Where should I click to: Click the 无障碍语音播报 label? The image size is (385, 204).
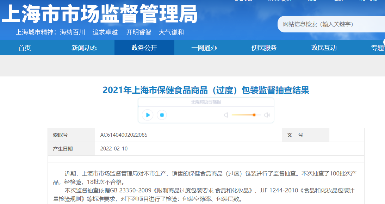pyautogui.click(x=206, y=102)
